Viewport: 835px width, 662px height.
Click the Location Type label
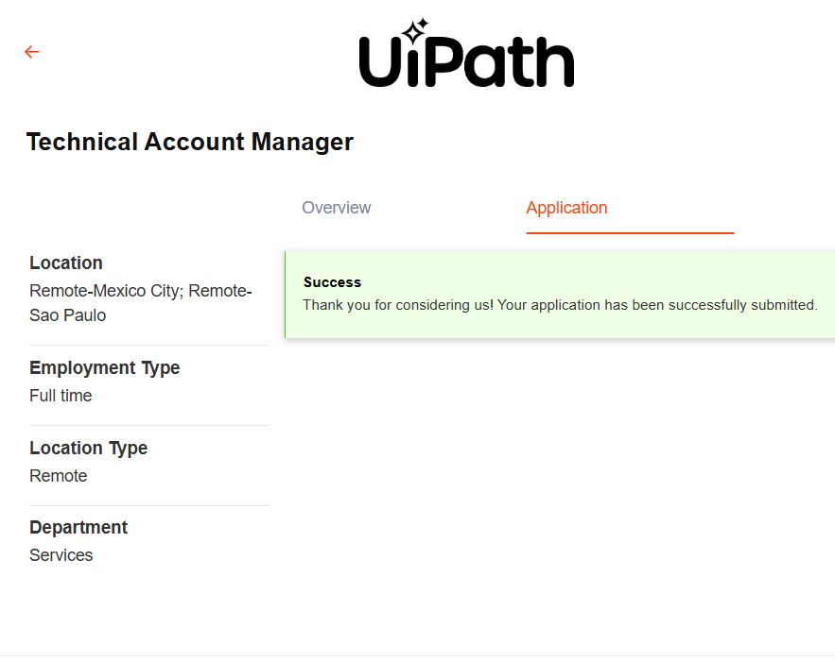click(x=88, y=448)
